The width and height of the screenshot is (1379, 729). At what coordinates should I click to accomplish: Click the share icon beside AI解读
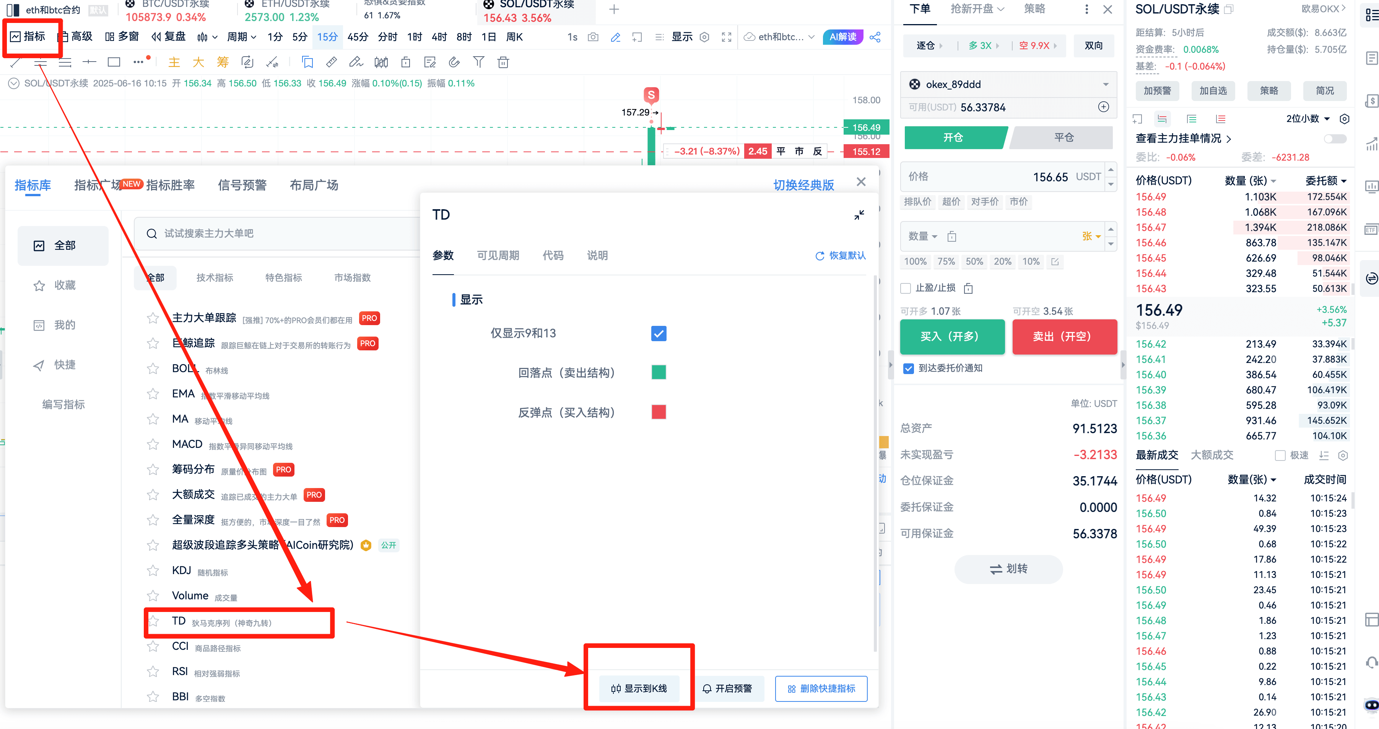pos(875,37)
